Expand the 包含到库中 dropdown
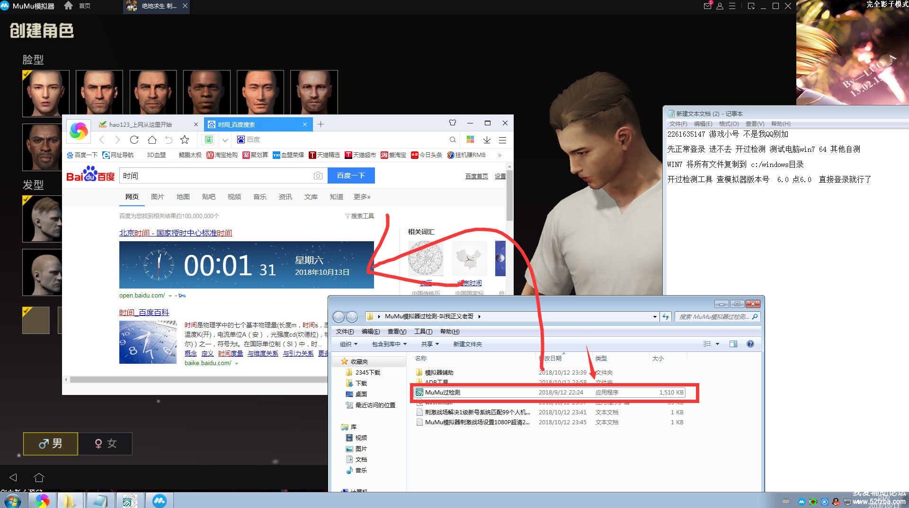 point(389,344)
